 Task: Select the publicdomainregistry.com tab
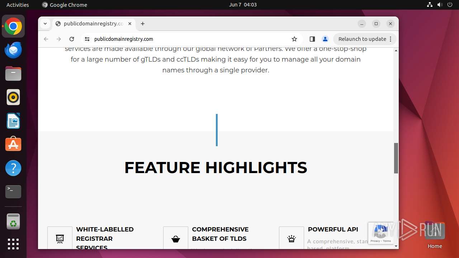[x=93, y=24]
